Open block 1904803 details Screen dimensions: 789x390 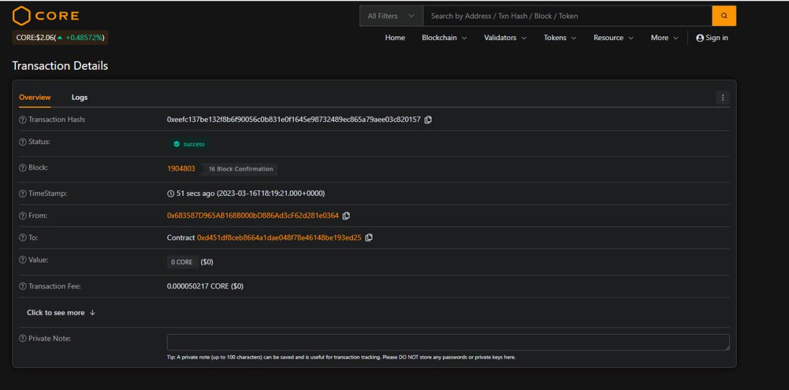(x=181, y=168)
